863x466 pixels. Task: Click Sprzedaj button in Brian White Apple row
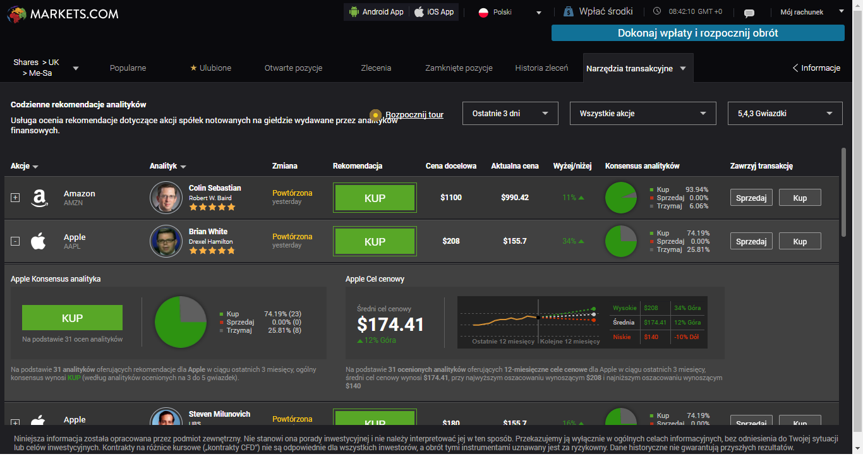click(751, 241)
